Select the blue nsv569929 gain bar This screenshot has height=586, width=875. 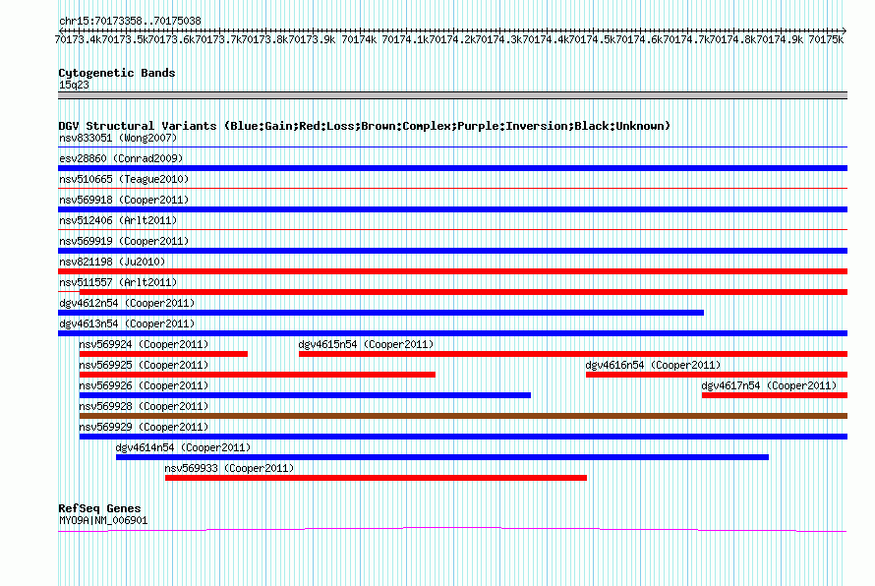[463, 437]
